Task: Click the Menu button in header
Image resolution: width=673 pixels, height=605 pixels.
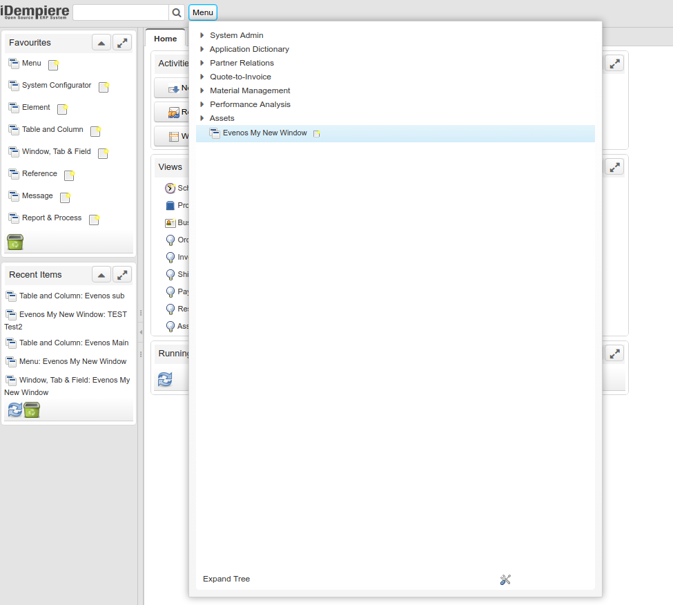Action: pos(203,12)
